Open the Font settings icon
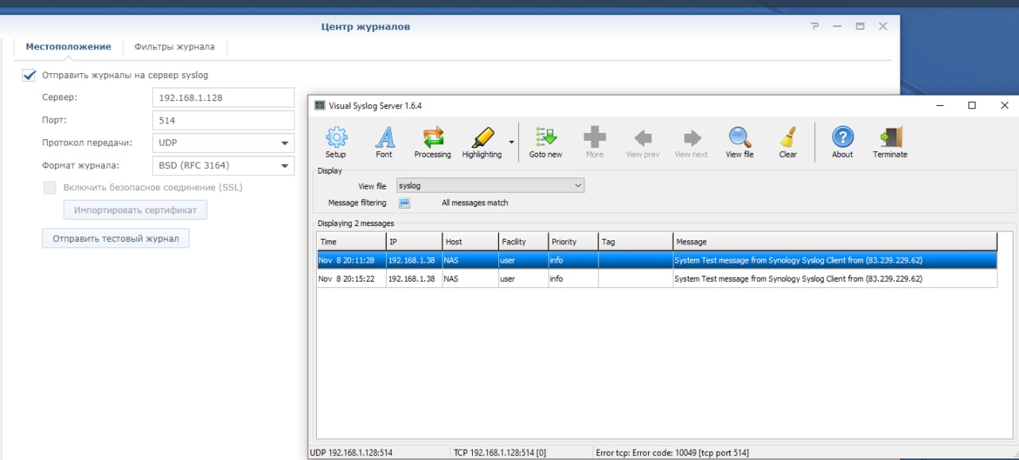The image size is (1019, 460). pos(384,142)
